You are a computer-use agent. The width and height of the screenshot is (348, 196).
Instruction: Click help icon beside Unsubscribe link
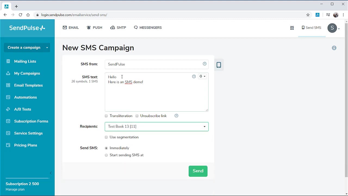(x=176, y=116)
